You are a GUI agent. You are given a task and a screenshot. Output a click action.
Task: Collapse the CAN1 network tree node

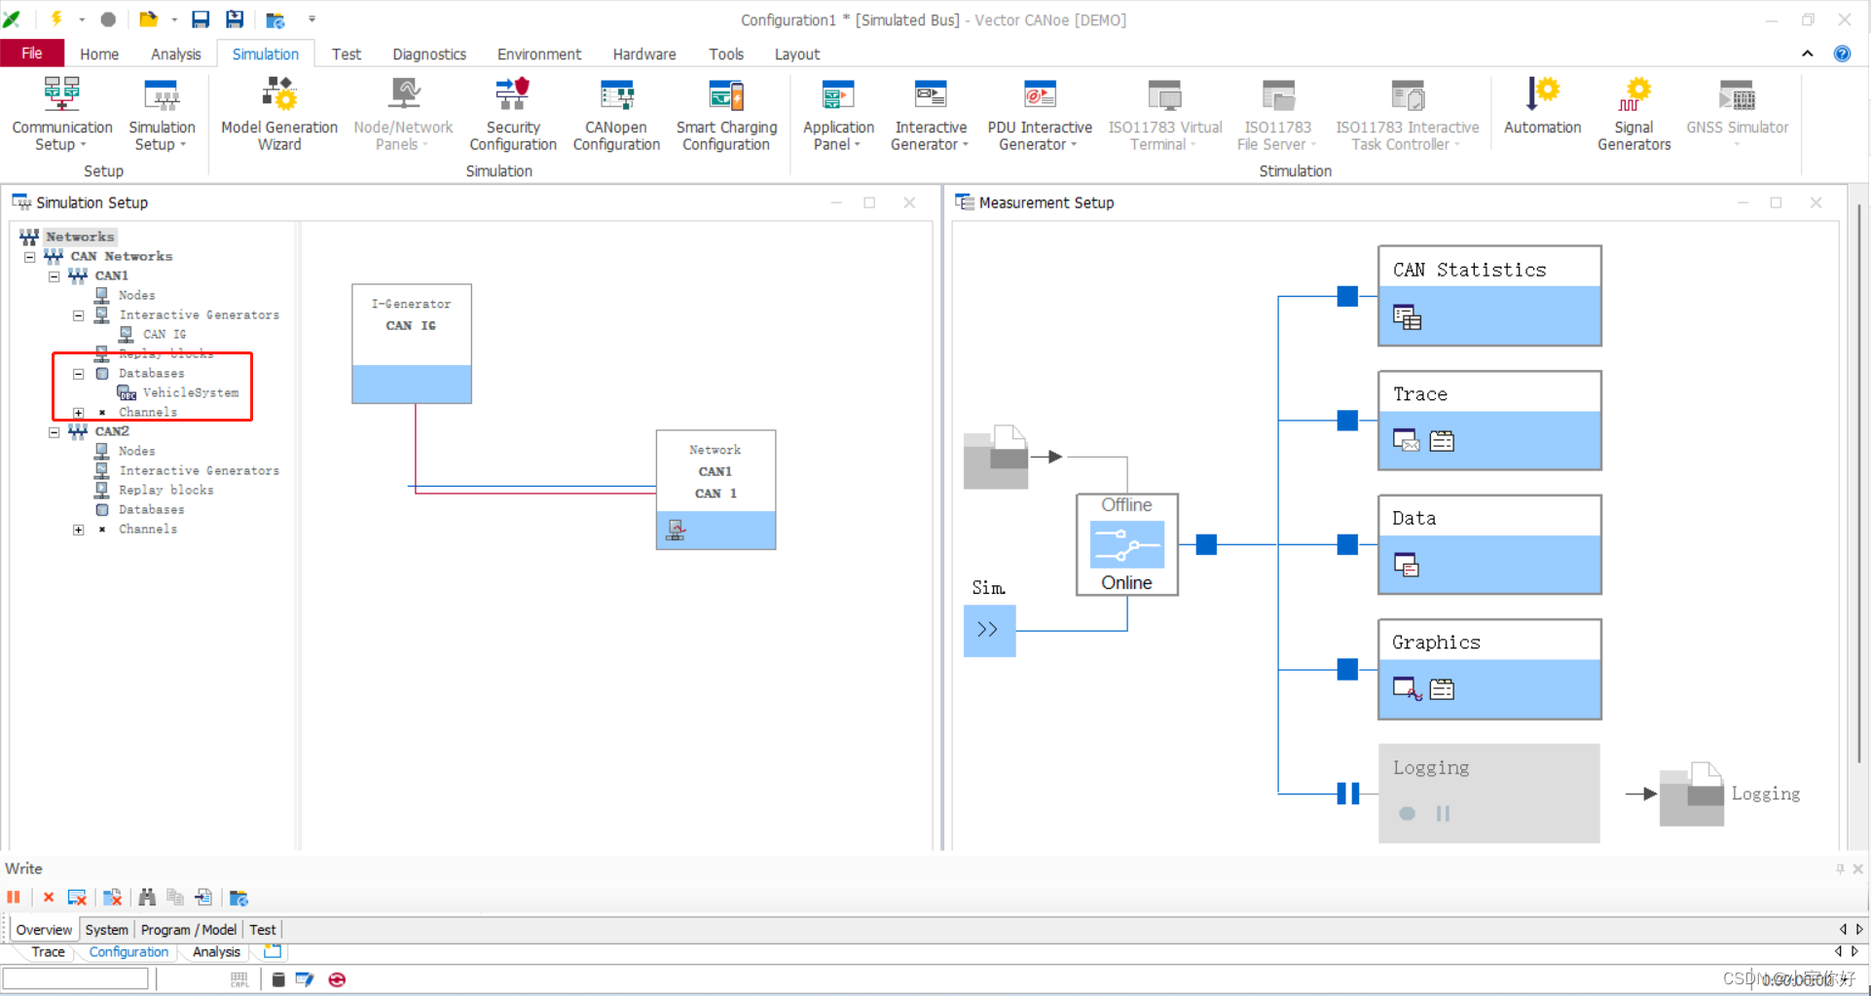tap(55, 277)
